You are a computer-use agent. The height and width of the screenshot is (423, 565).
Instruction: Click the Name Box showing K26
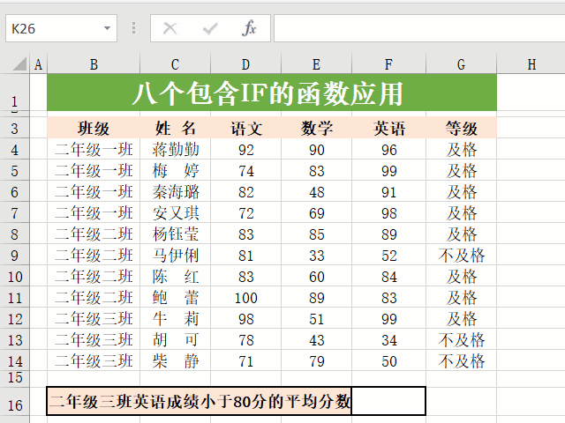(x=61, y=28)
